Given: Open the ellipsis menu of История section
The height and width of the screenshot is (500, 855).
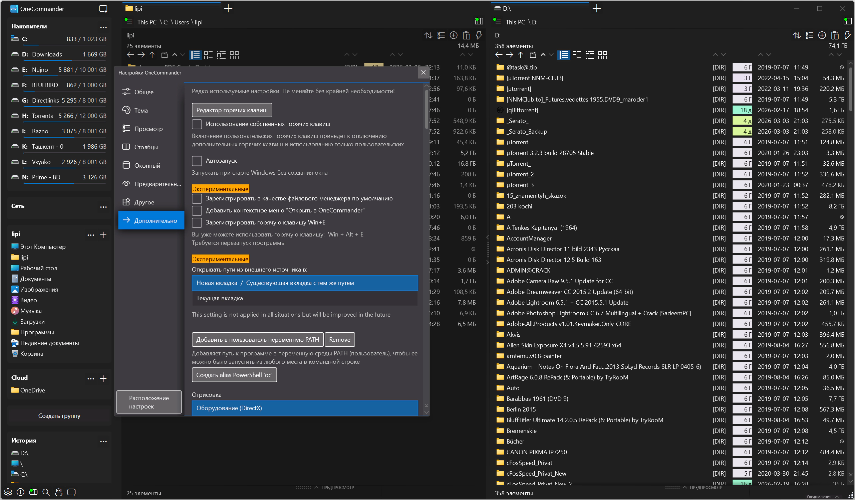Looking at the screenshot, I should tap(103, 441).
